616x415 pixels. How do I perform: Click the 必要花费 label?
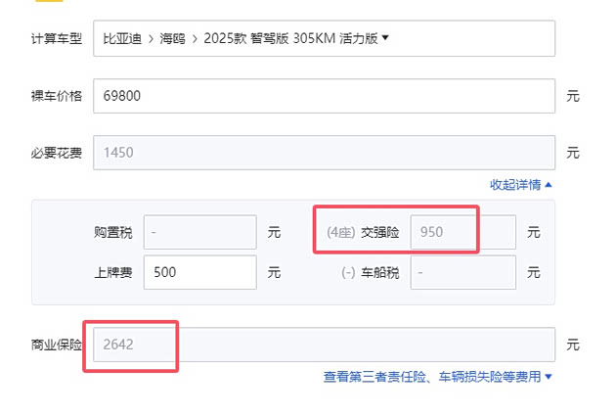pos(57,153)
